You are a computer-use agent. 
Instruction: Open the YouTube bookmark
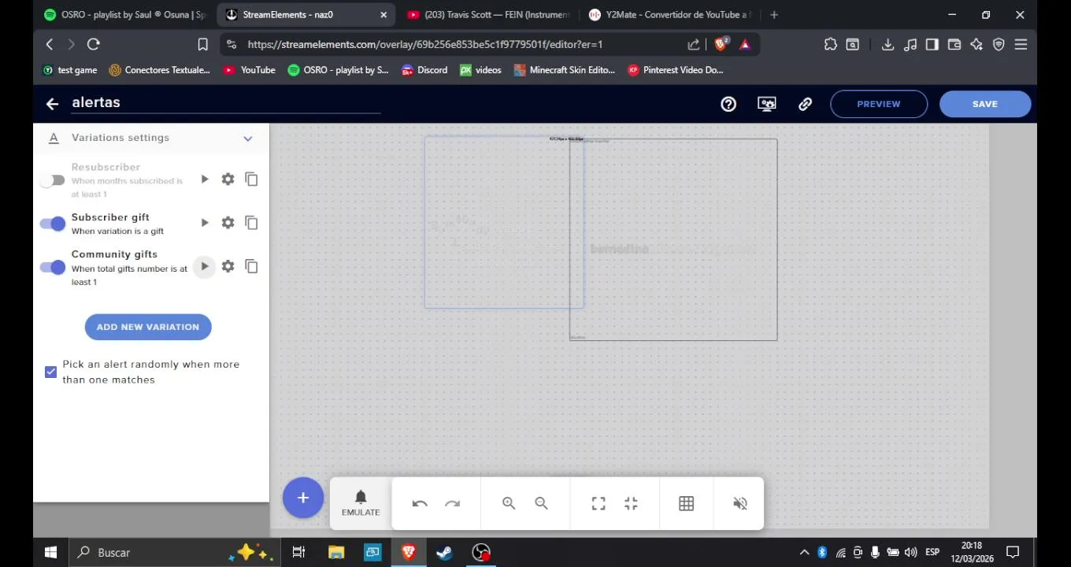coord(249,70)
